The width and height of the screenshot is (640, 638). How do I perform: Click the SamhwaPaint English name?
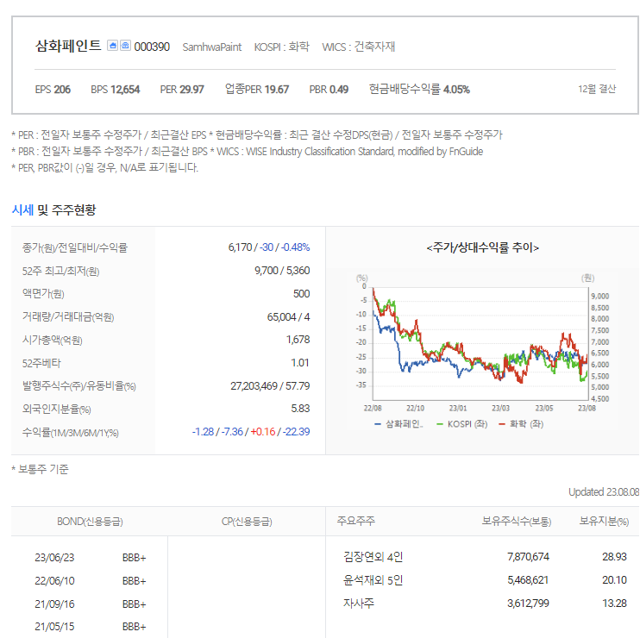212,47
